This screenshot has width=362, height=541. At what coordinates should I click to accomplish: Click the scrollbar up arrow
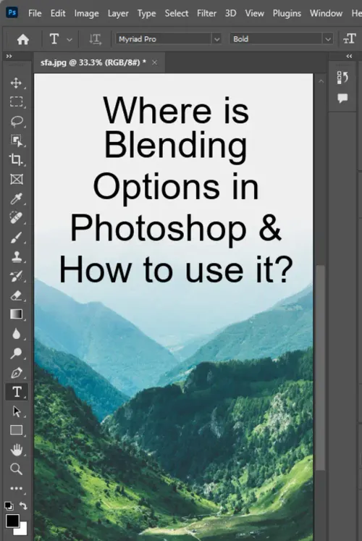click(321, 81)
